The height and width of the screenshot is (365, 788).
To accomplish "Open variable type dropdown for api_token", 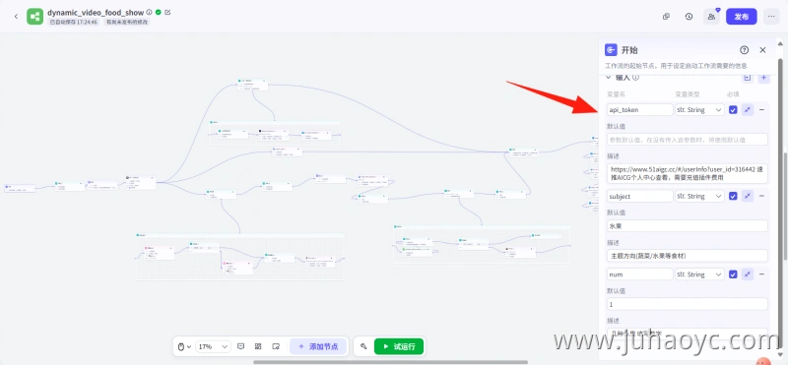I will (699, 109).
